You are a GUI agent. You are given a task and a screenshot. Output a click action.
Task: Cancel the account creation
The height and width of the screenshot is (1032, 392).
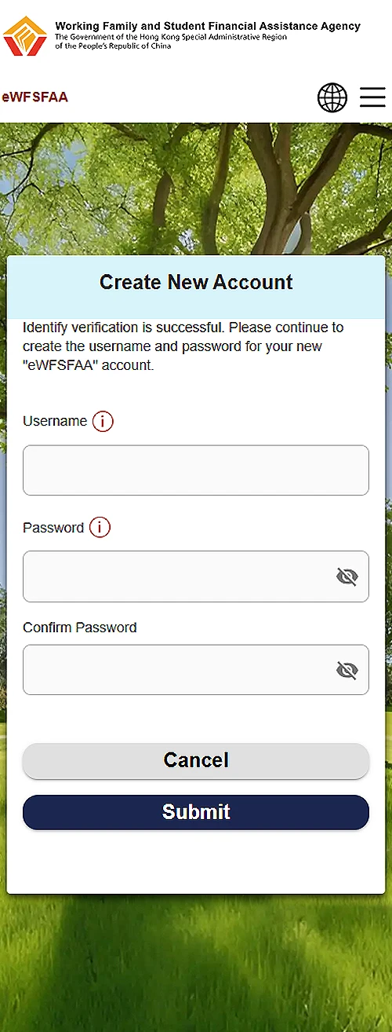pos(196,760)
